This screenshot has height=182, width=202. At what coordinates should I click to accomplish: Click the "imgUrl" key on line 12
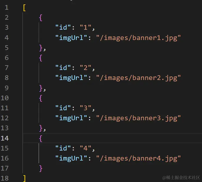coord(71,118)
